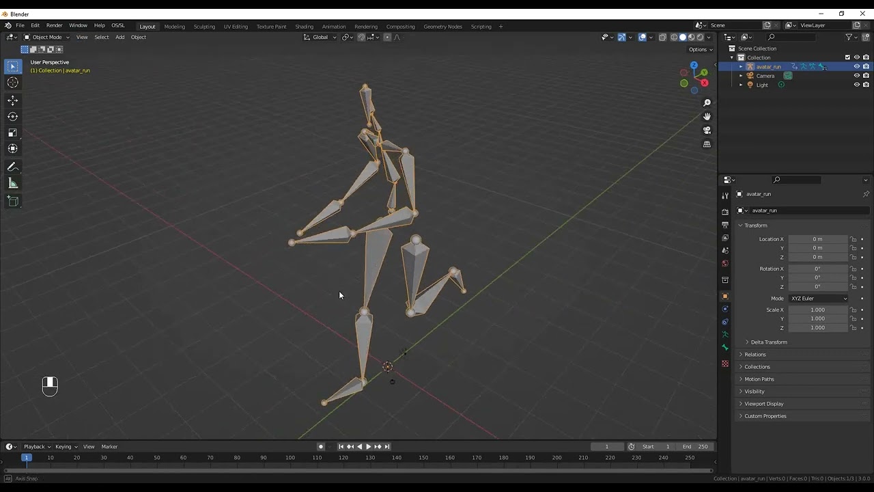Enable snapping with the magnet icon
Screen dimensions: 874x492
click(362, 38)
